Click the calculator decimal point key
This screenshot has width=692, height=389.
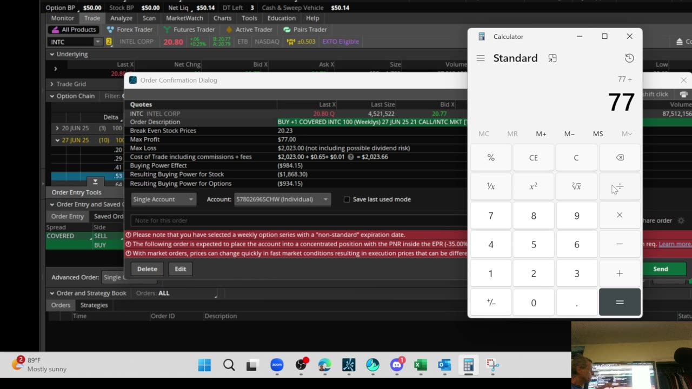[576, 303]
